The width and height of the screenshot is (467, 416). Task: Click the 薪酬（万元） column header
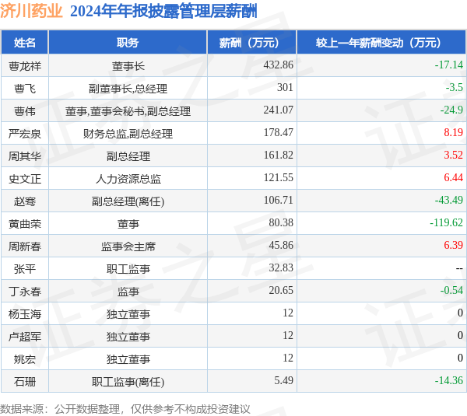251,43
